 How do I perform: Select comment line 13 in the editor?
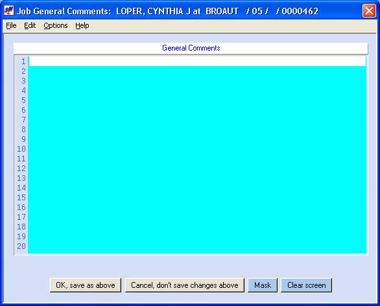click(x=197, y=178)
